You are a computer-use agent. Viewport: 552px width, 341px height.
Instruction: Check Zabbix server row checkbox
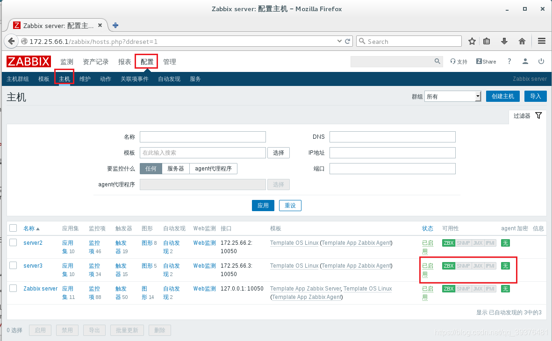click(x=13, y=288)
